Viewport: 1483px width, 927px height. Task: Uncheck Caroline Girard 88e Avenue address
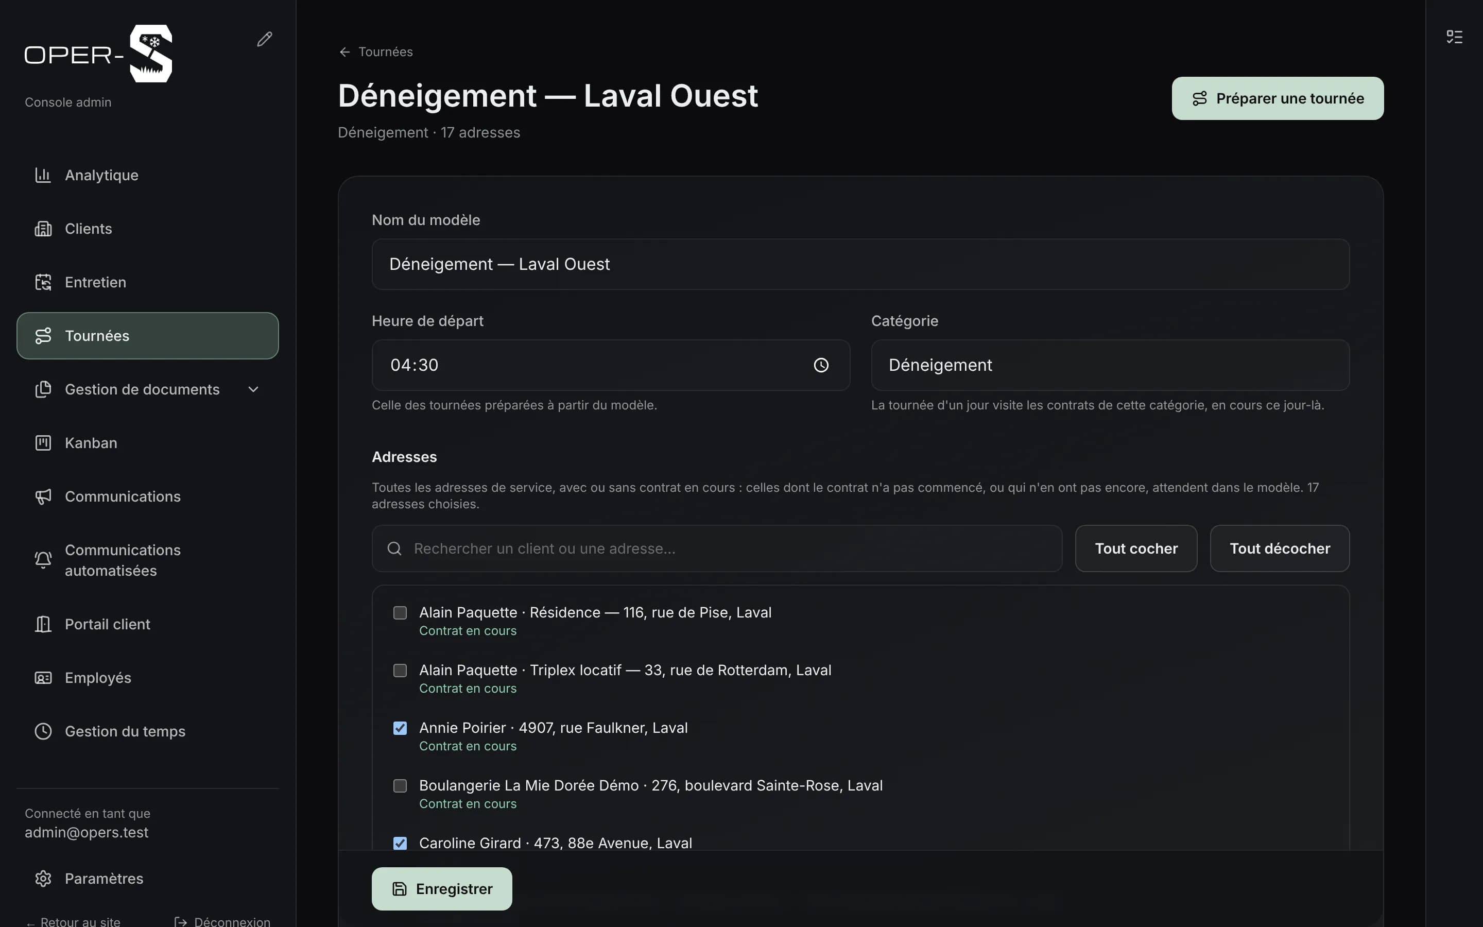400,844
